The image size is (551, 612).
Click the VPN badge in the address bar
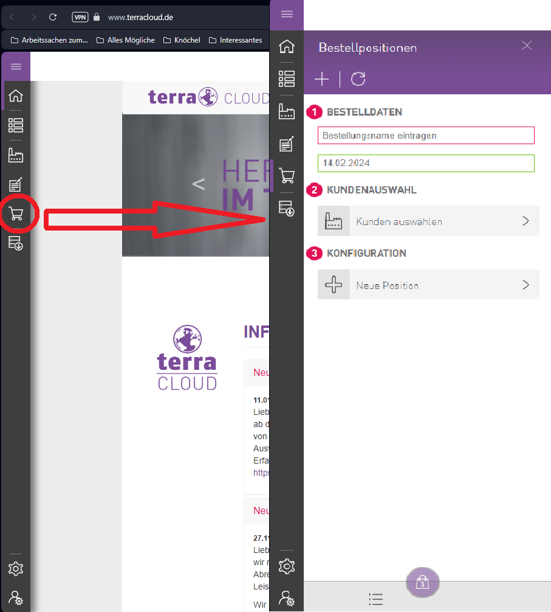pyautogui.click(x=80, y=17)
